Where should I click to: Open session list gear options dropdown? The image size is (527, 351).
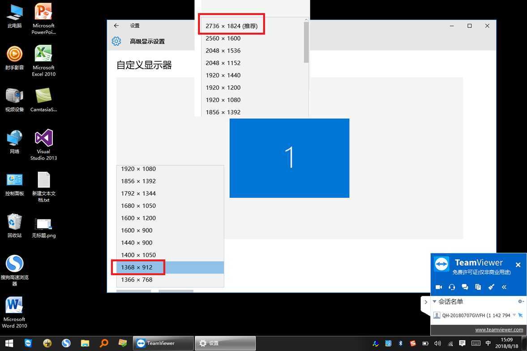point(521,301)
